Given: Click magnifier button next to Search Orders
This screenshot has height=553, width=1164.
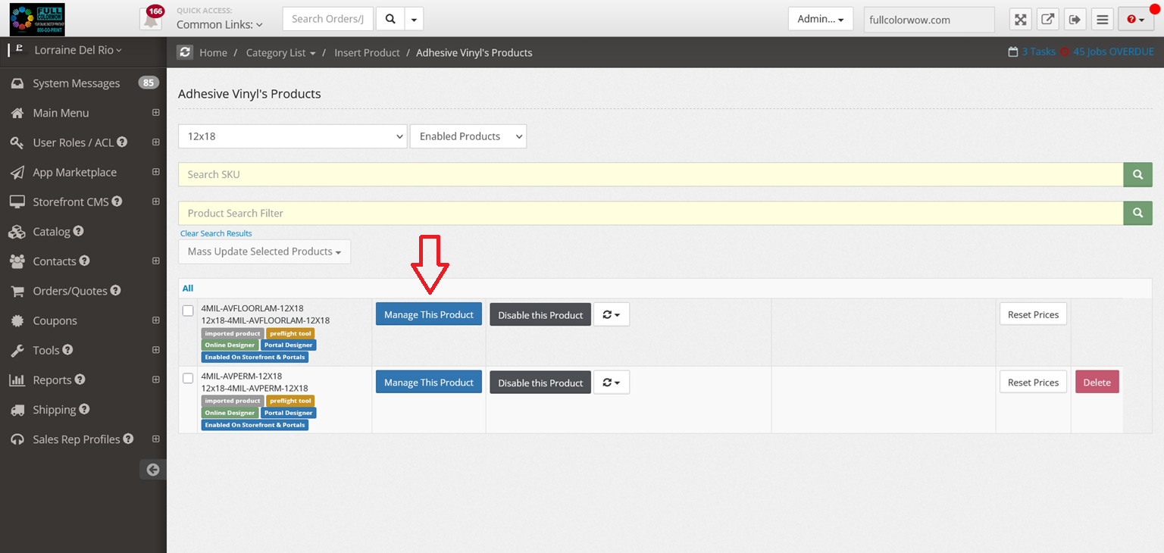Looking at the screenshot, I should click(x=390, y=19).
